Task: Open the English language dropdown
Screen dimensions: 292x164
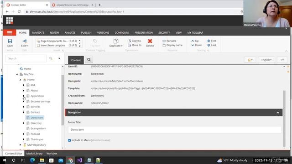Action: tap(266, 60)
